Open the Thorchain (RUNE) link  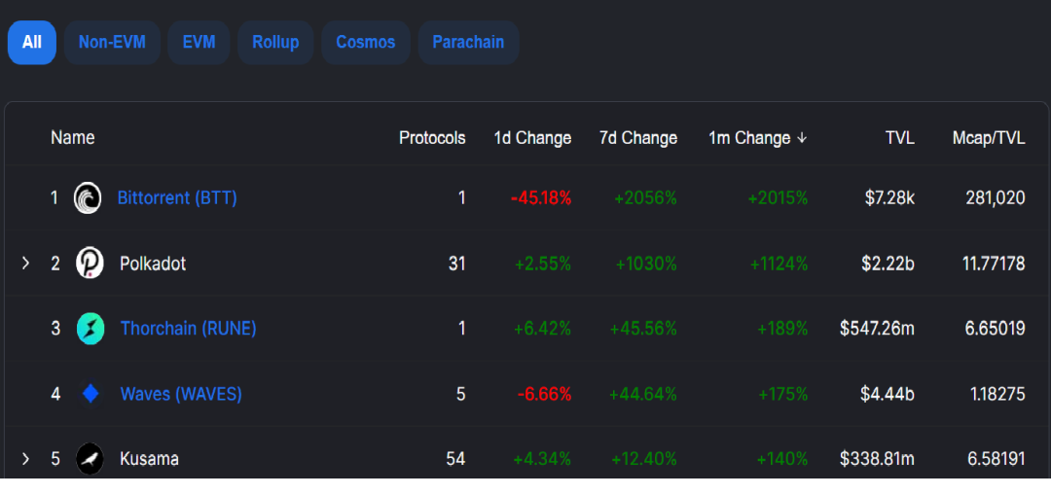189,329
